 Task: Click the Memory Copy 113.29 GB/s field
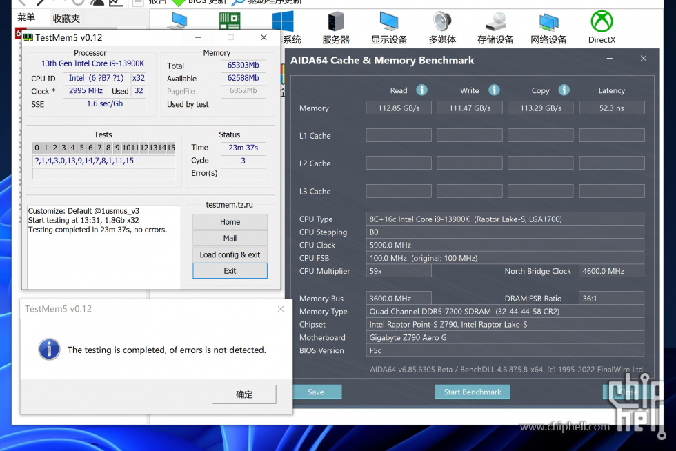pos(541,108)
